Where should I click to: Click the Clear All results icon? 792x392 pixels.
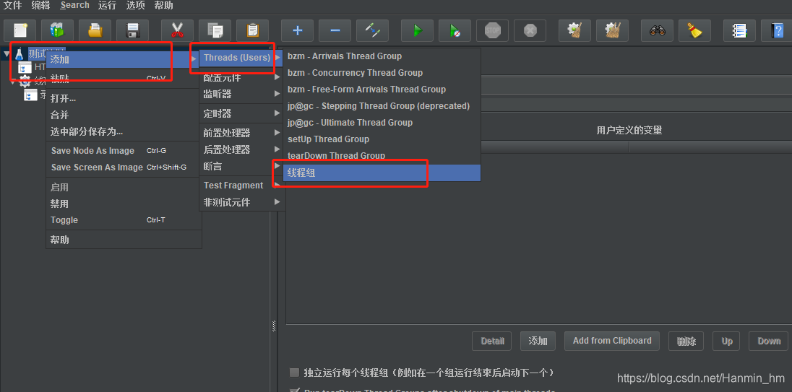[612, 31]
